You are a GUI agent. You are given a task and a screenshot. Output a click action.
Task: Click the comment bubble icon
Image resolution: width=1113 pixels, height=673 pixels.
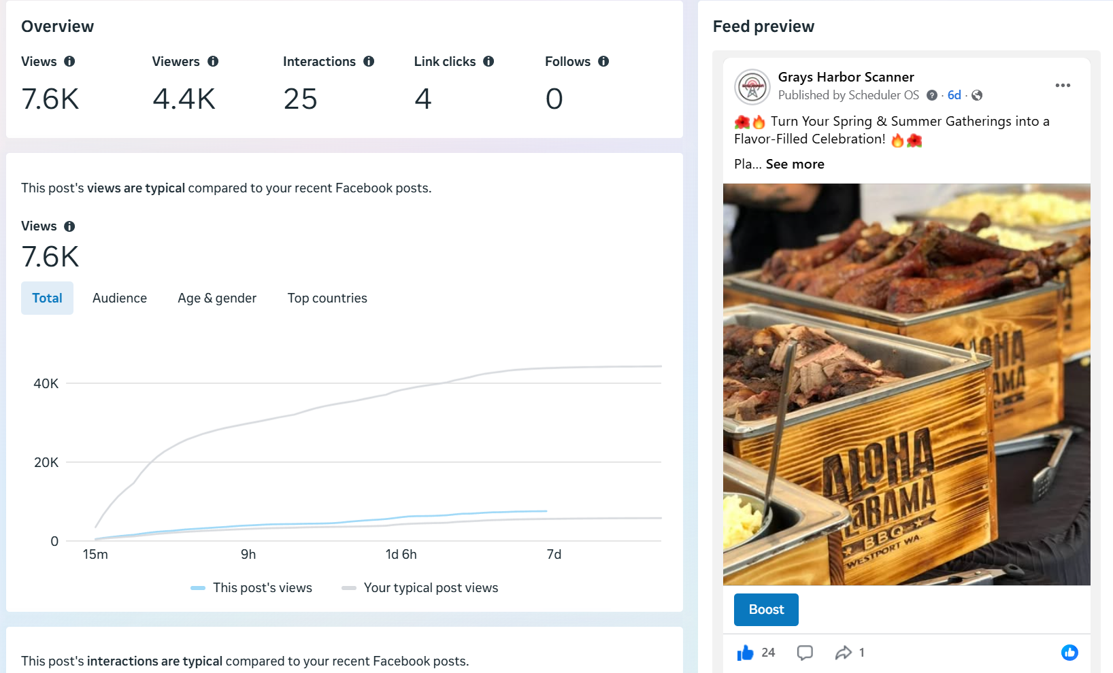pos(805,653)
